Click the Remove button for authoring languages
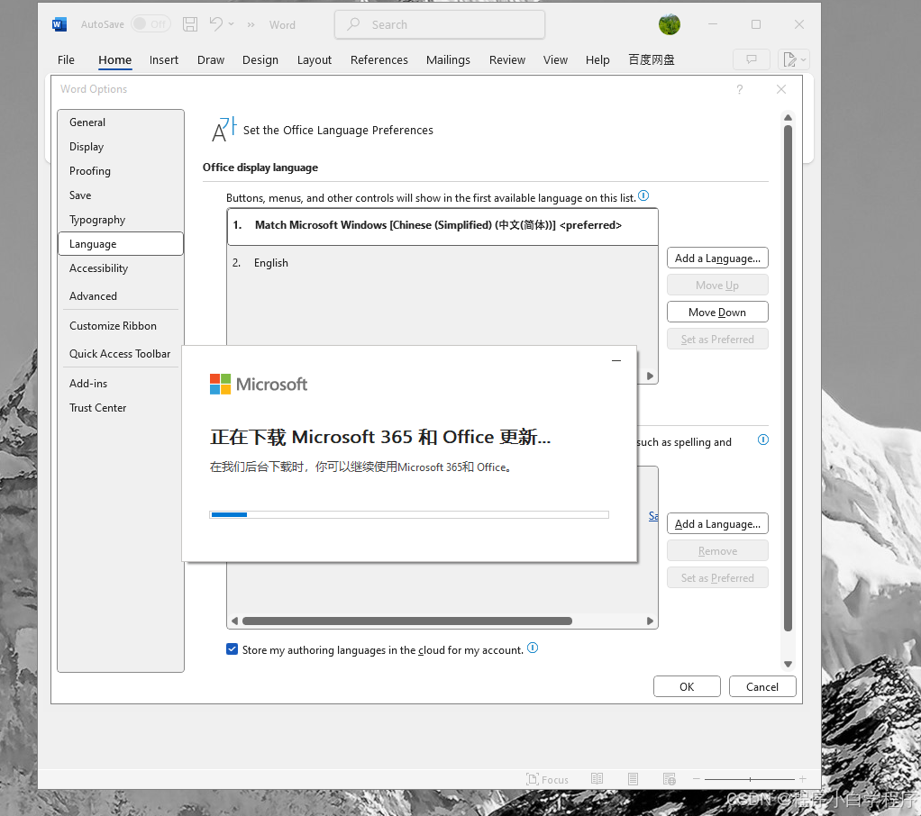This screenshot has width=921, height=816. tap(717, 551)
